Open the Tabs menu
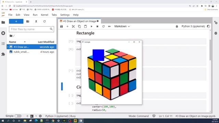The width and height of the screenshot is (219, 123). [x=54, y=15]
